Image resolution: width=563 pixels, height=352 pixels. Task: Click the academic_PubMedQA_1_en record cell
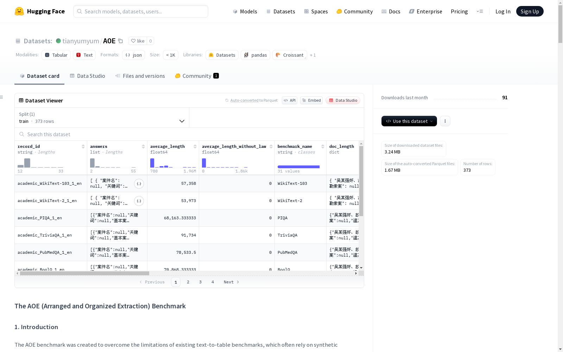51,252
